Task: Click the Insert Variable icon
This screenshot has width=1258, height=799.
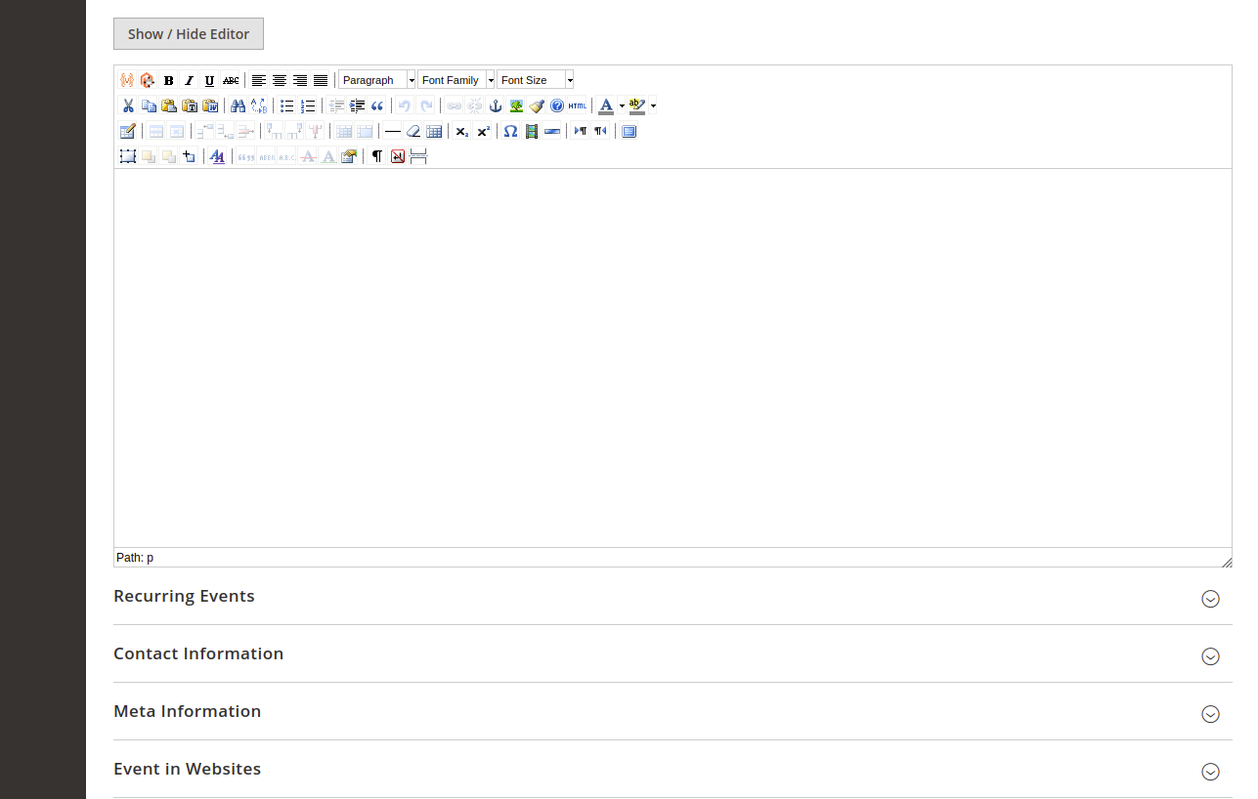Action: click(126, 80)
